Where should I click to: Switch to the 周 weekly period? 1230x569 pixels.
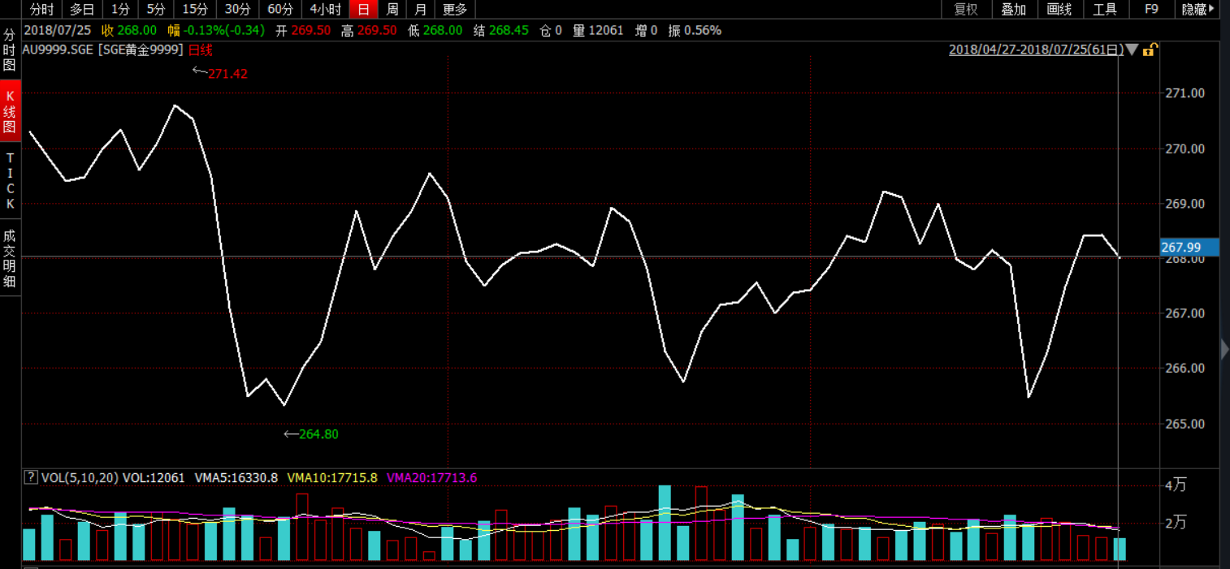click(392, 10)
